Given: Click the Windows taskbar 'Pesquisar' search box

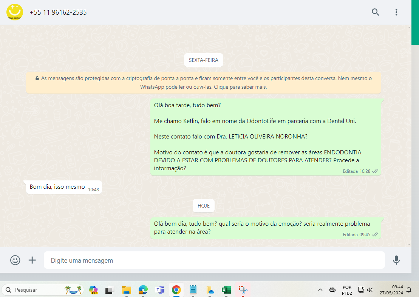Looking at the screenshot, I should tap(43, 290).
